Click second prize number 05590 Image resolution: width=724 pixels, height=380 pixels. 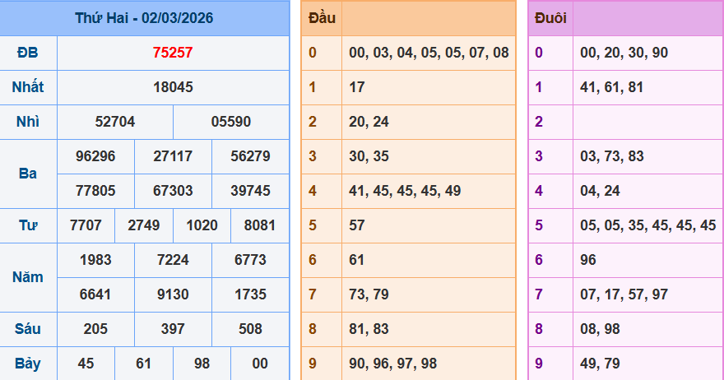click(231, 122)
